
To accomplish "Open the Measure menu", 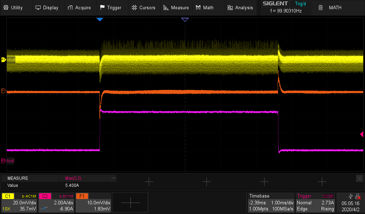I will click(176, 7).
